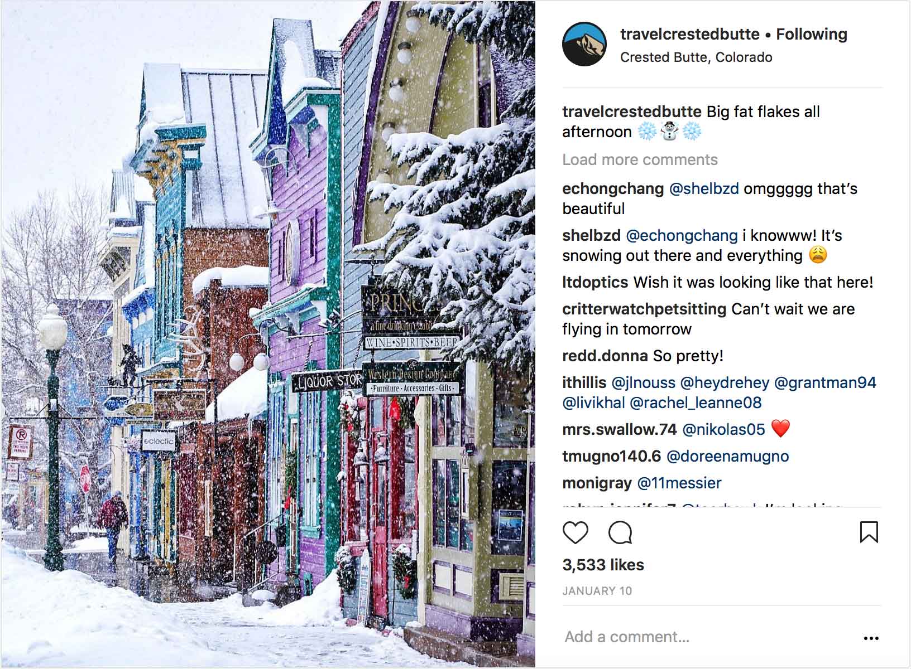Open echongchang commenter profile

(x=613, y=188)
